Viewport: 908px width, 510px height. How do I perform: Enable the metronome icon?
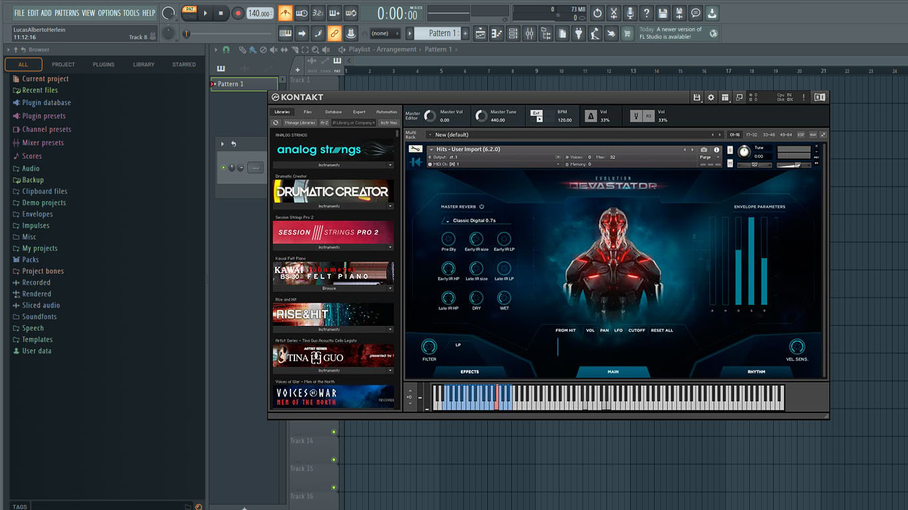click(x=285, y=13)
